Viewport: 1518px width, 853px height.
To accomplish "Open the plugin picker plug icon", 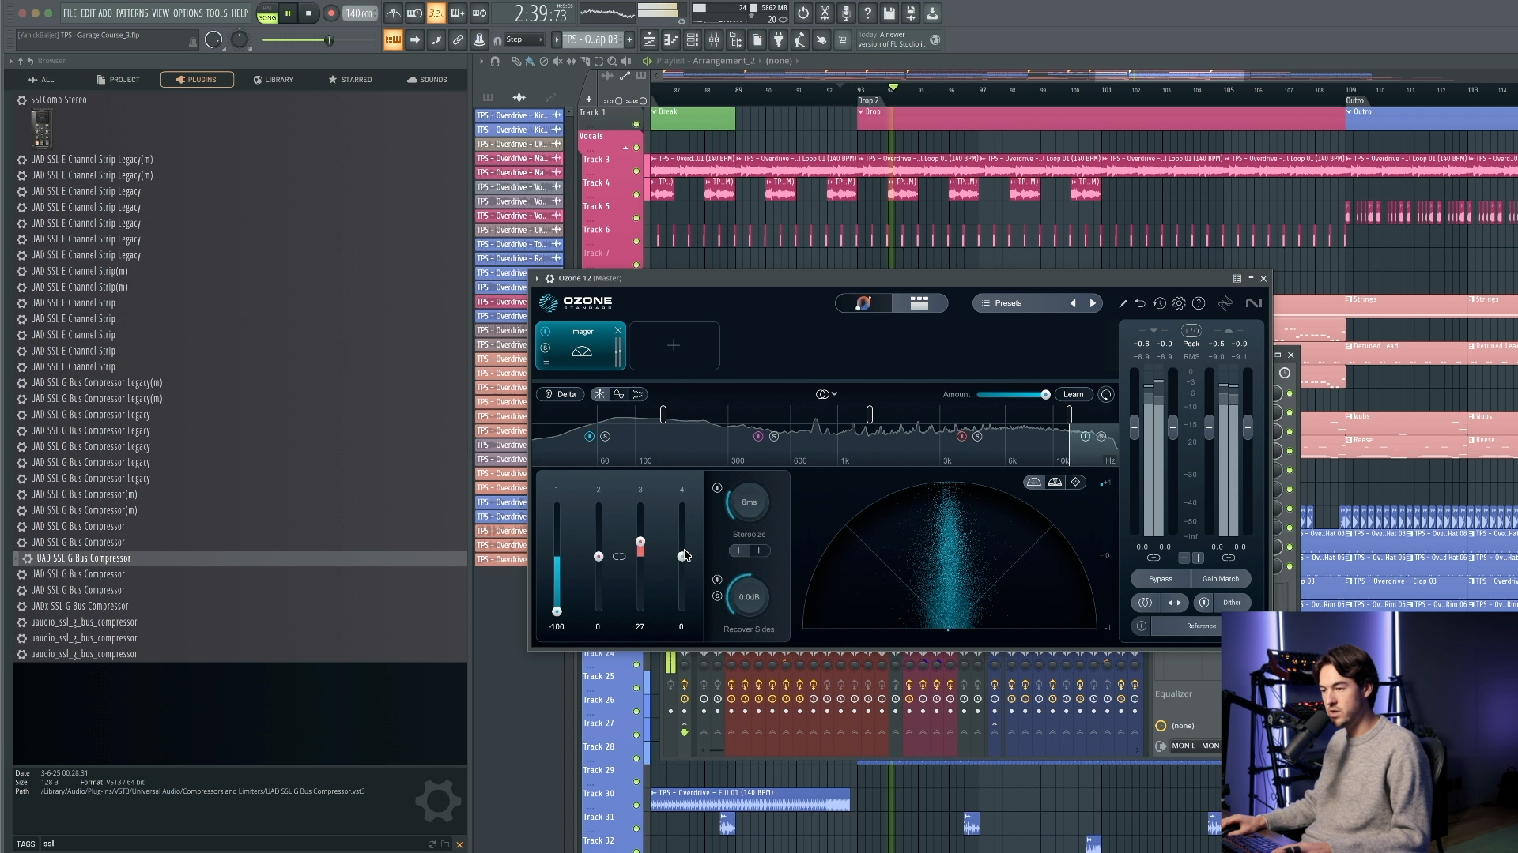I will coord(779,39).
